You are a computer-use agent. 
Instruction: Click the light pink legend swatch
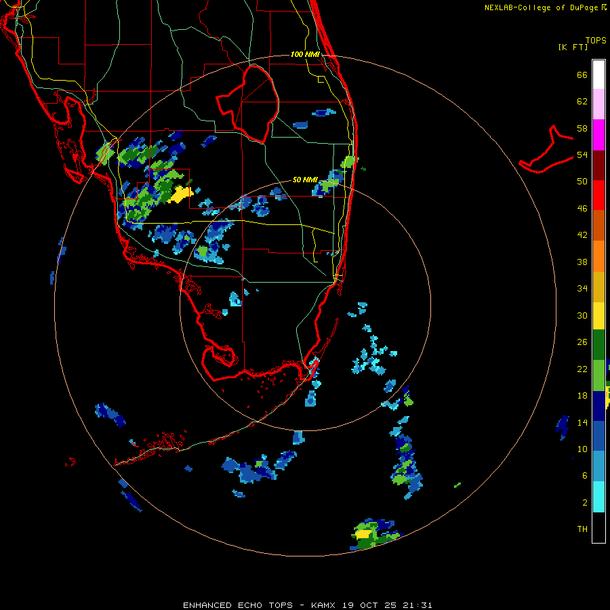tap(598, 104)
